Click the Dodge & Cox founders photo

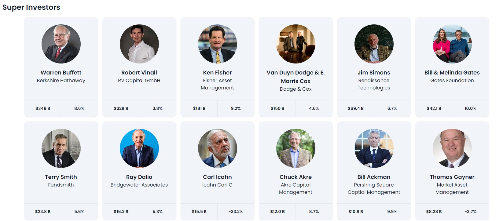(x=296, y=44)
